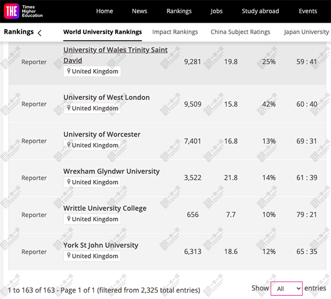Click international students value 13%
The height and width of the screenshot is (299, 331).
coord(269,141)
